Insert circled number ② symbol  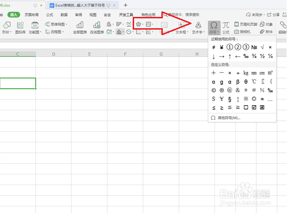point(238,47)
